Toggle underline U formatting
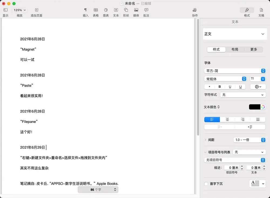 pos(230,87)
